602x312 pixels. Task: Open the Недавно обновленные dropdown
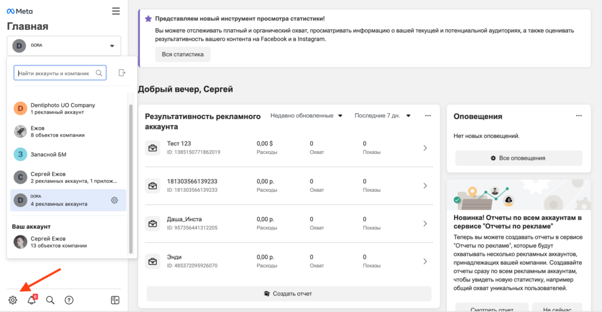tap(306, 116)
